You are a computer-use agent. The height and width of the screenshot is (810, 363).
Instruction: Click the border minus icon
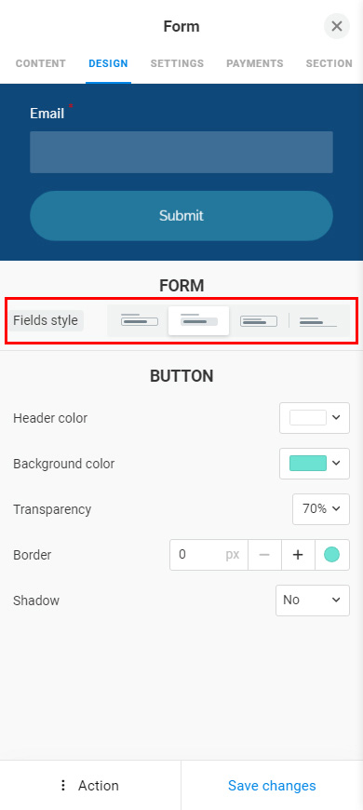264,555
